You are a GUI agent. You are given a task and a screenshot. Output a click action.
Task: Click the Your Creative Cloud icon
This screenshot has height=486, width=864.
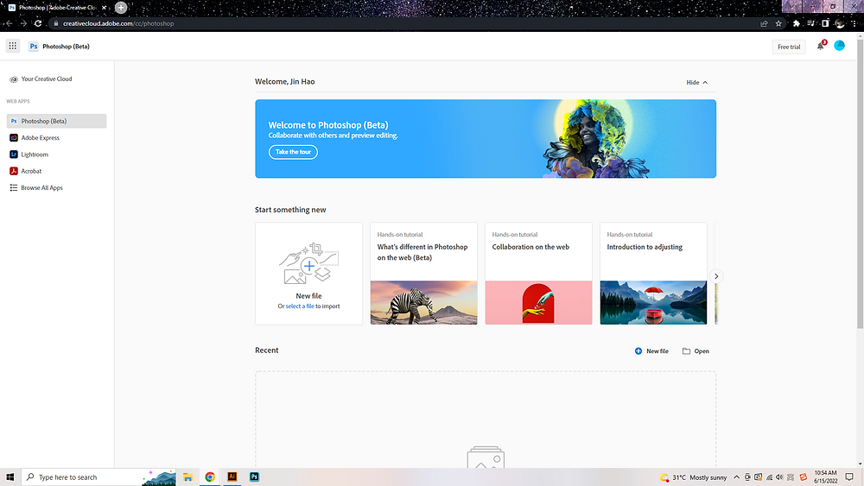point(14,79)
